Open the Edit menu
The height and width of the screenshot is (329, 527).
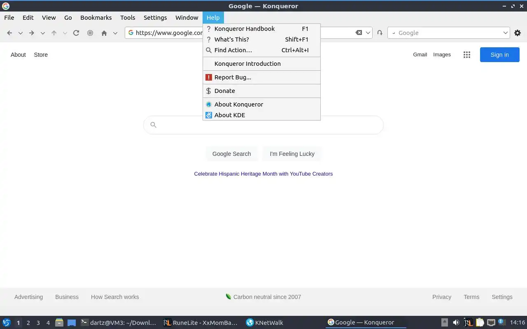[x=28, y=18]
